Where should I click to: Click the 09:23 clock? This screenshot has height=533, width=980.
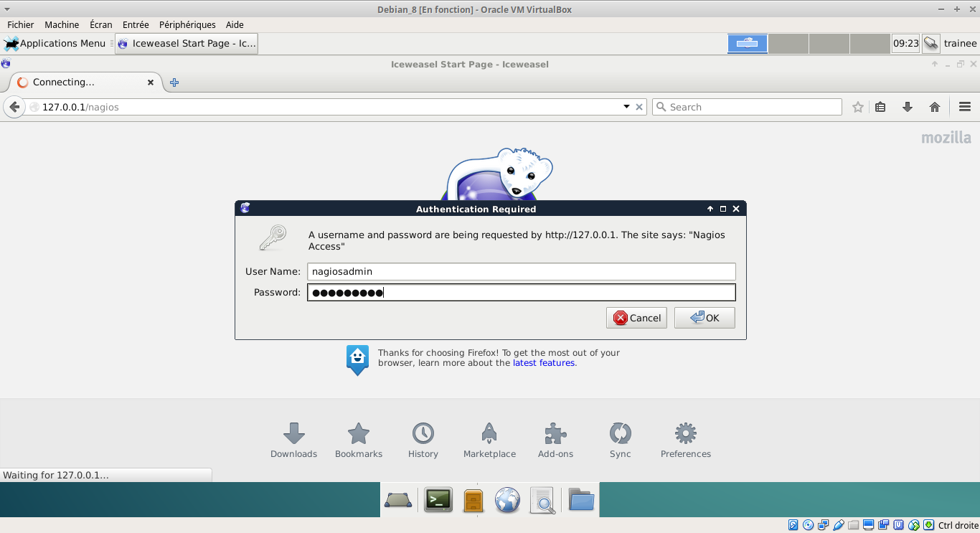[905, 44]
